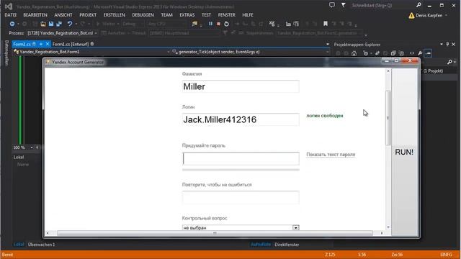Open the editor tab list dropdown arrow
Screen dimensions: 461x259
pos(328,45)
